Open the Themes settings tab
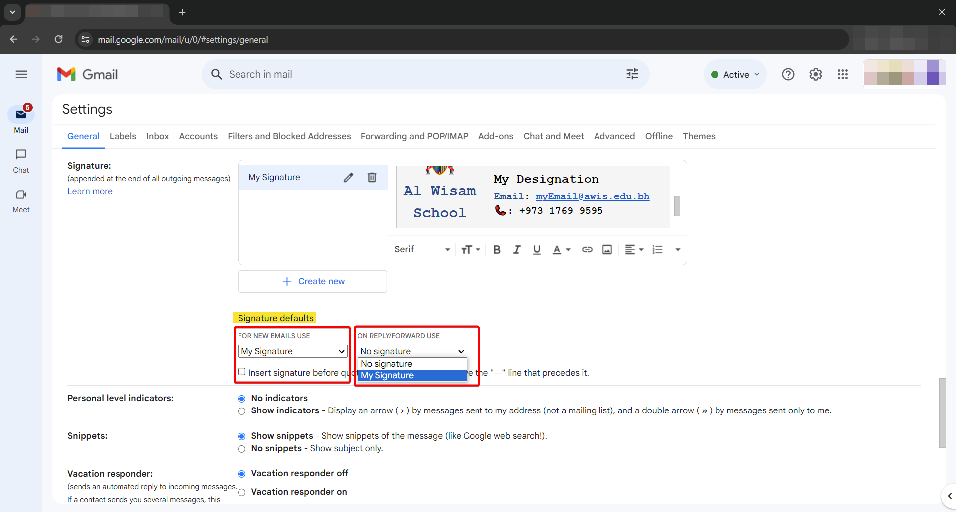The height and width of the screenshot is (512, 956). (x=699, y=136)
